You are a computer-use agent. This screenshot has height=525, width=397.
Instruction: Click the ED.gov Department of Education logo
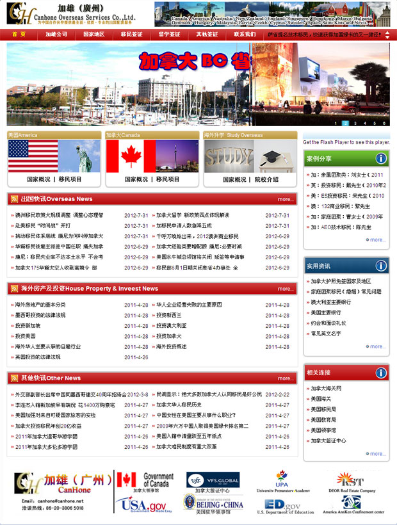tap(283, 506)
